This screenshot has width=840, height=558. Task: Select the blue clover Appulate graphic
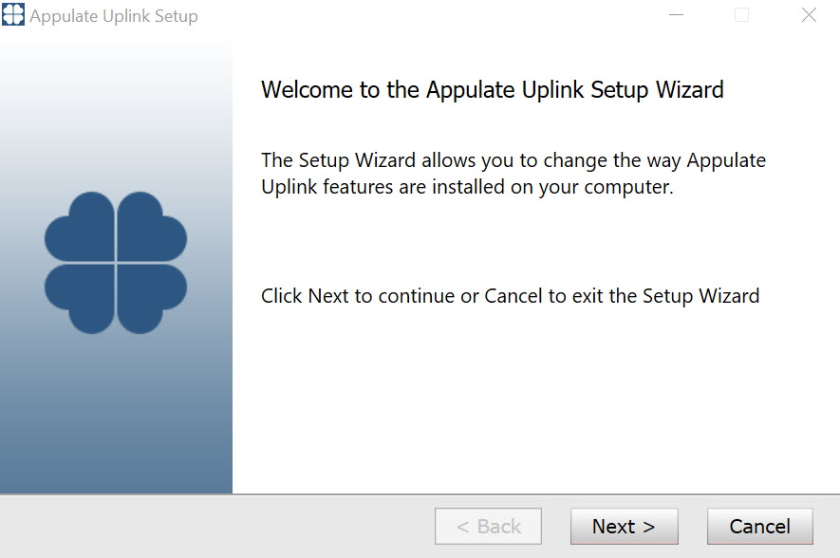pos(118,261)
